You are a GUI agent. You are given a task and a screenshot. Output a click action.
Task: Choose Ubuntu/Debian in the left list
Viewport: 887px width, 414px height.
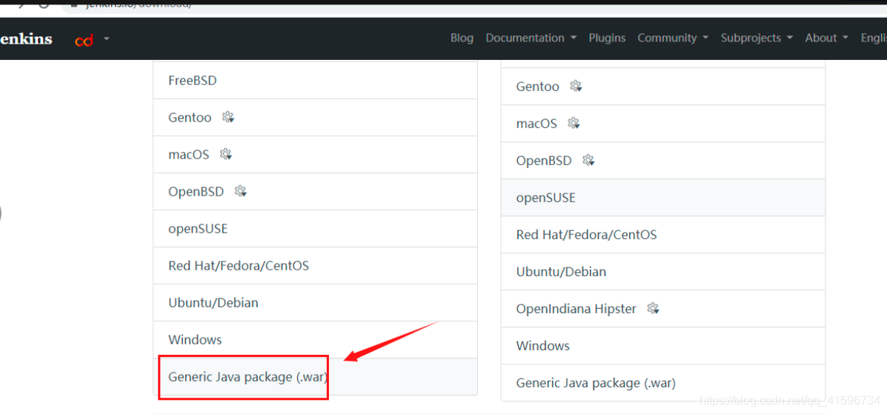pos(315,303)
